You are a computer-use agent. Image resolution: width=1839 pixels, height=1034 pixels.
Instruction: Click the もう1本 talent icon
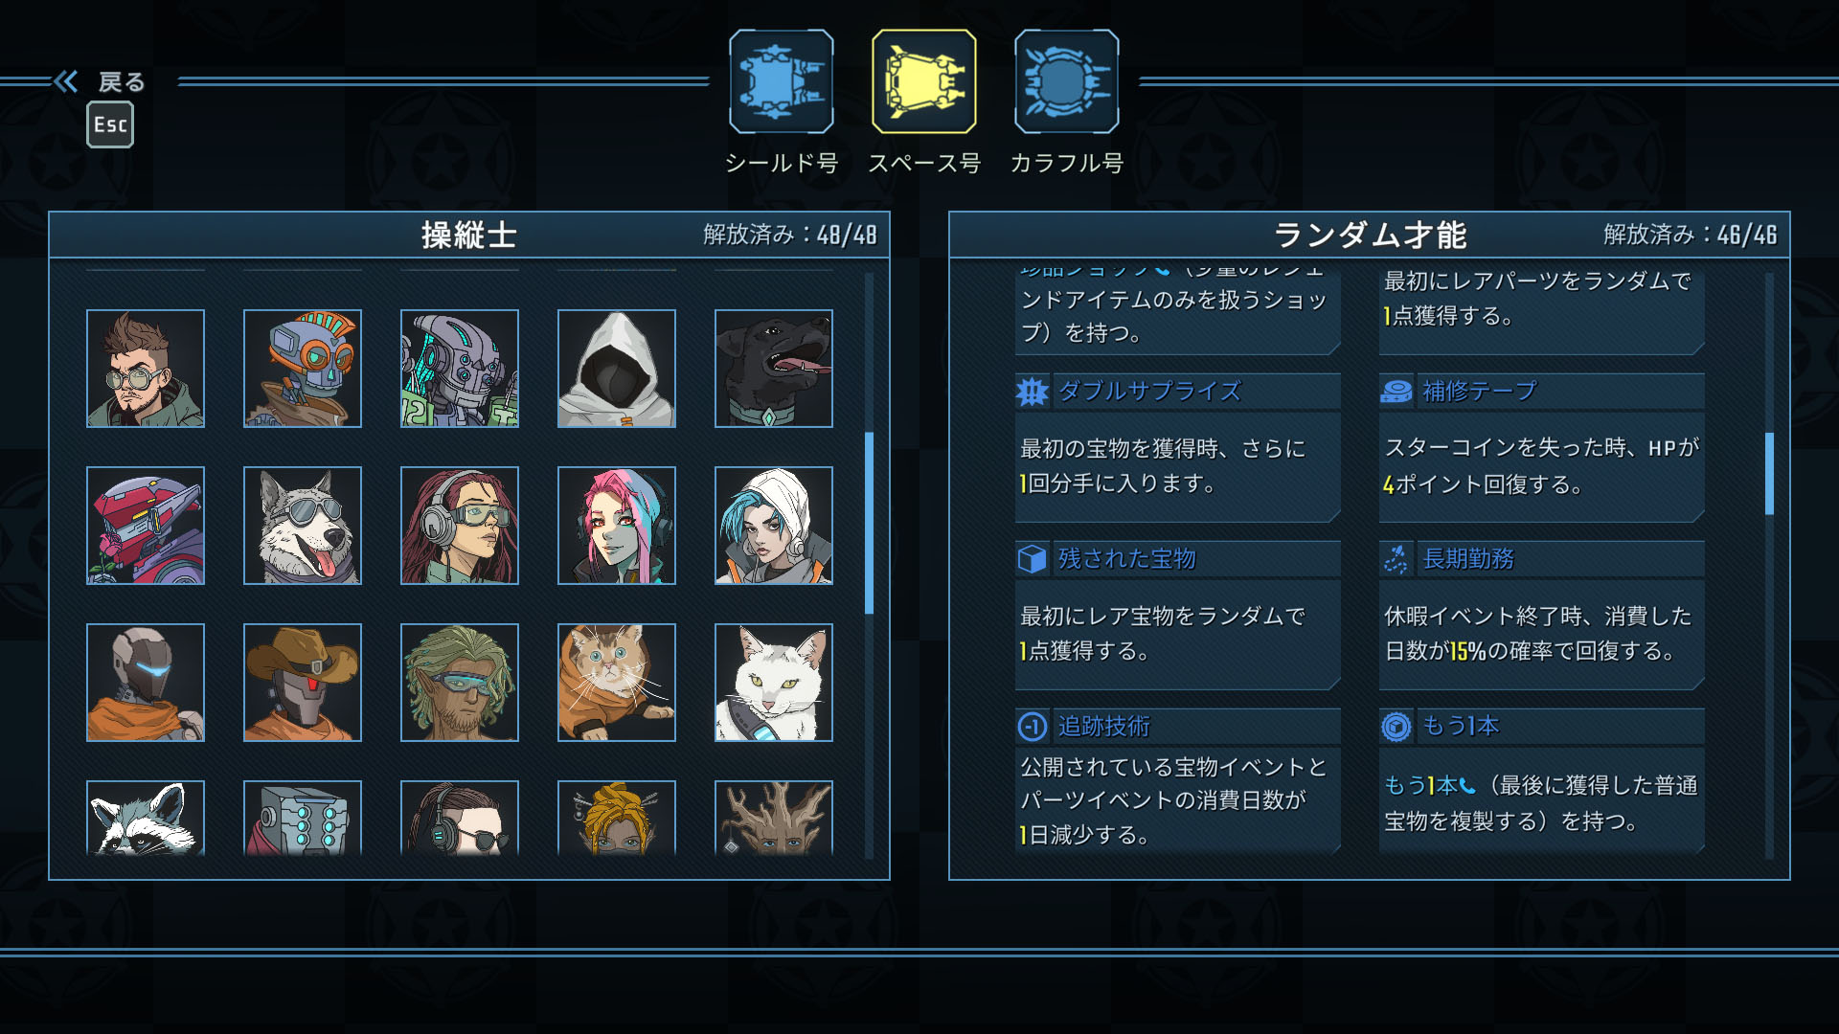tap(1396, 727)
